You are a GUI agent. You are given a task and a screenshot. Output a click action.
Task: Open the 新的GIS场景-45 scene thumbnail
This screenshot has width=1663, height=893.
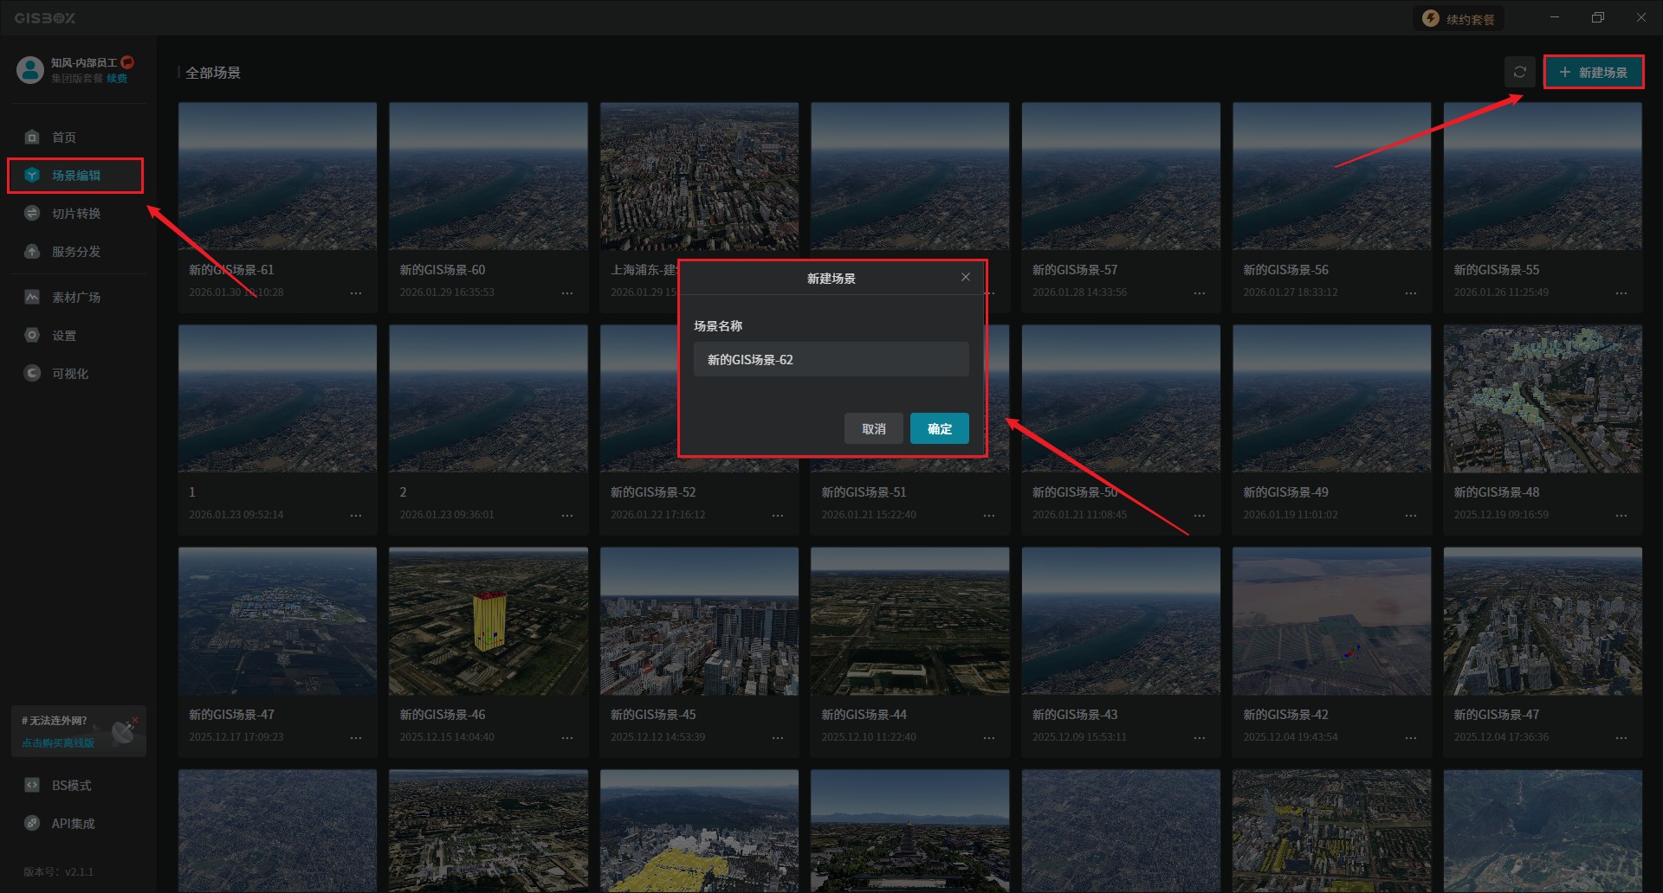(699, 620)
